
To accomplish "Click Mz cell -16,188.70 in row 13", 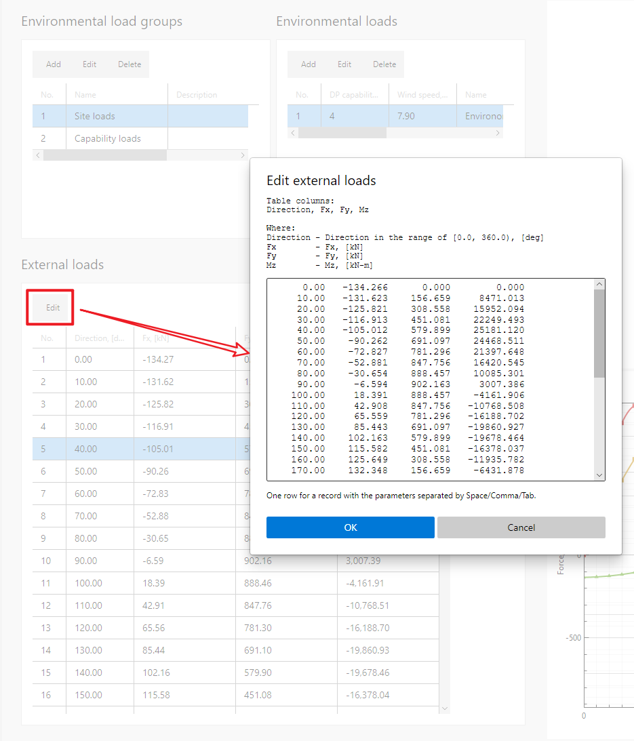I will point(388,628).
